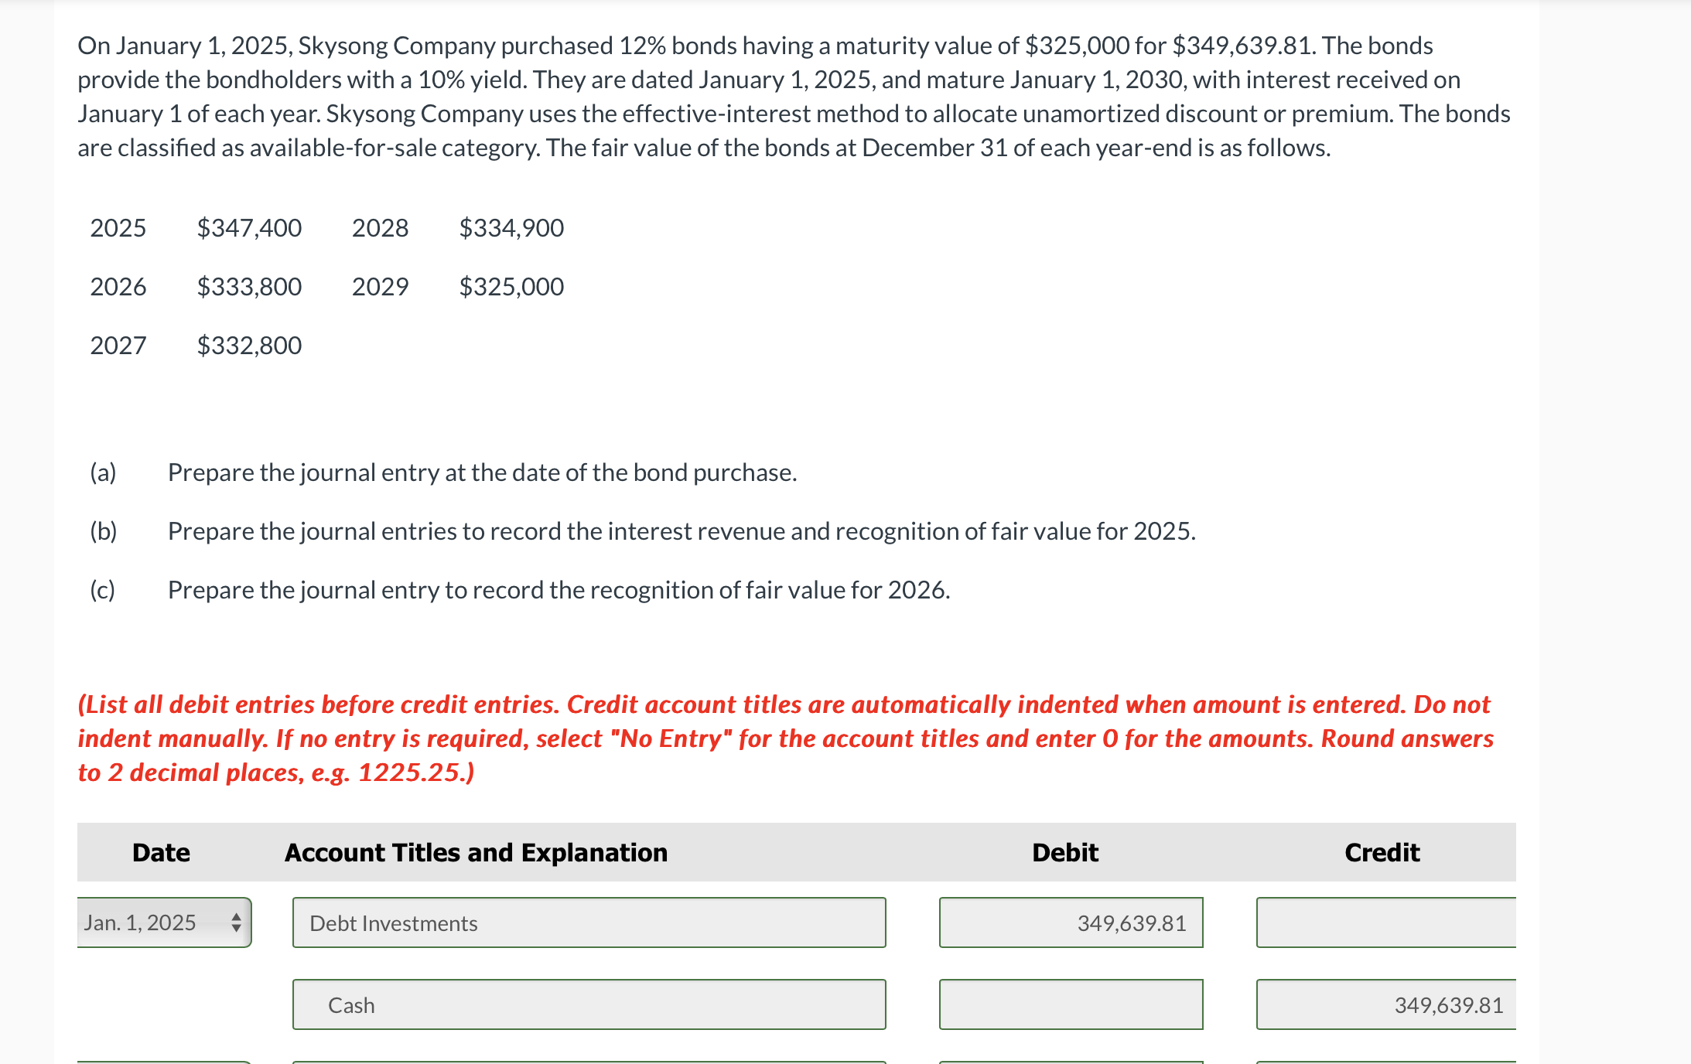Click the Credit column header
This screenshot has width=1691, height=1064.
[1382, 851]
